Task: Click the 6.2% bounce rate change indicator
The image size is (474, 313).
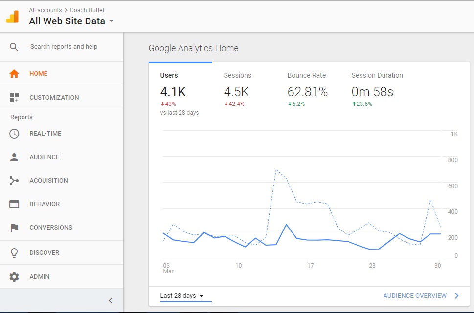Action: tap(296, 104)
